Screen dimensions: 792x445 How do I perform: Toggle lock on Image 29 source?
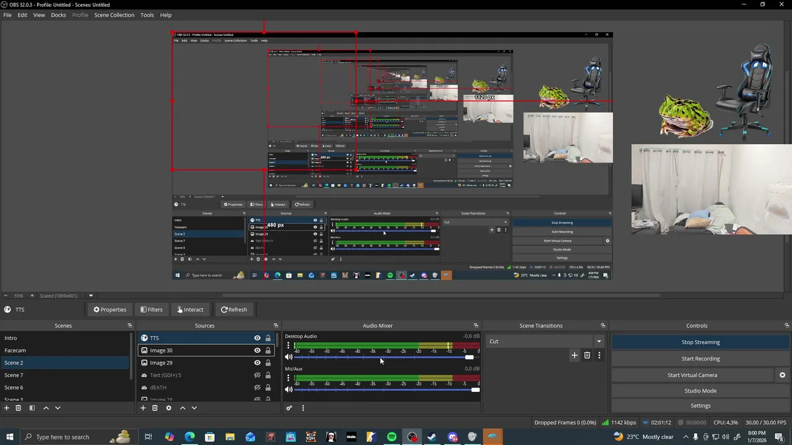tap(268, 363)
